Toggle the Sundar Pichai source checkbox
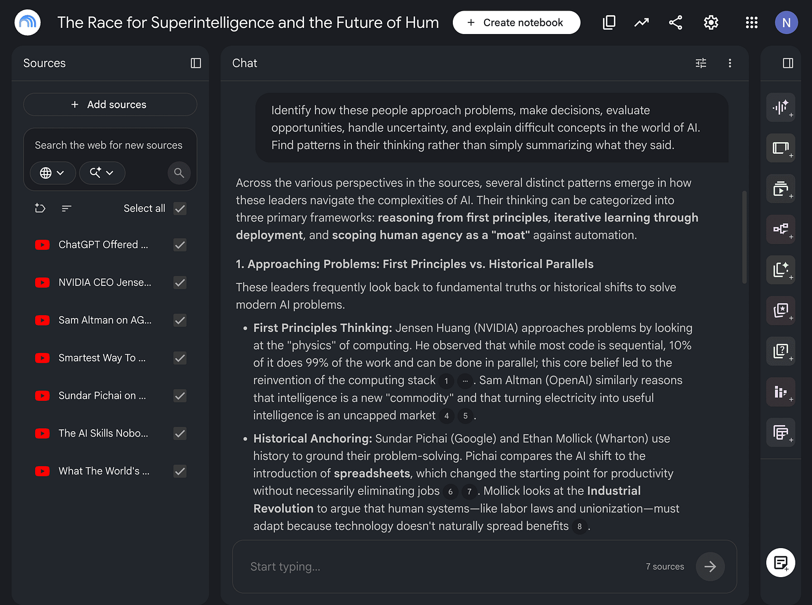The width and height of the screenshot is (812, 605). (180, 396)
